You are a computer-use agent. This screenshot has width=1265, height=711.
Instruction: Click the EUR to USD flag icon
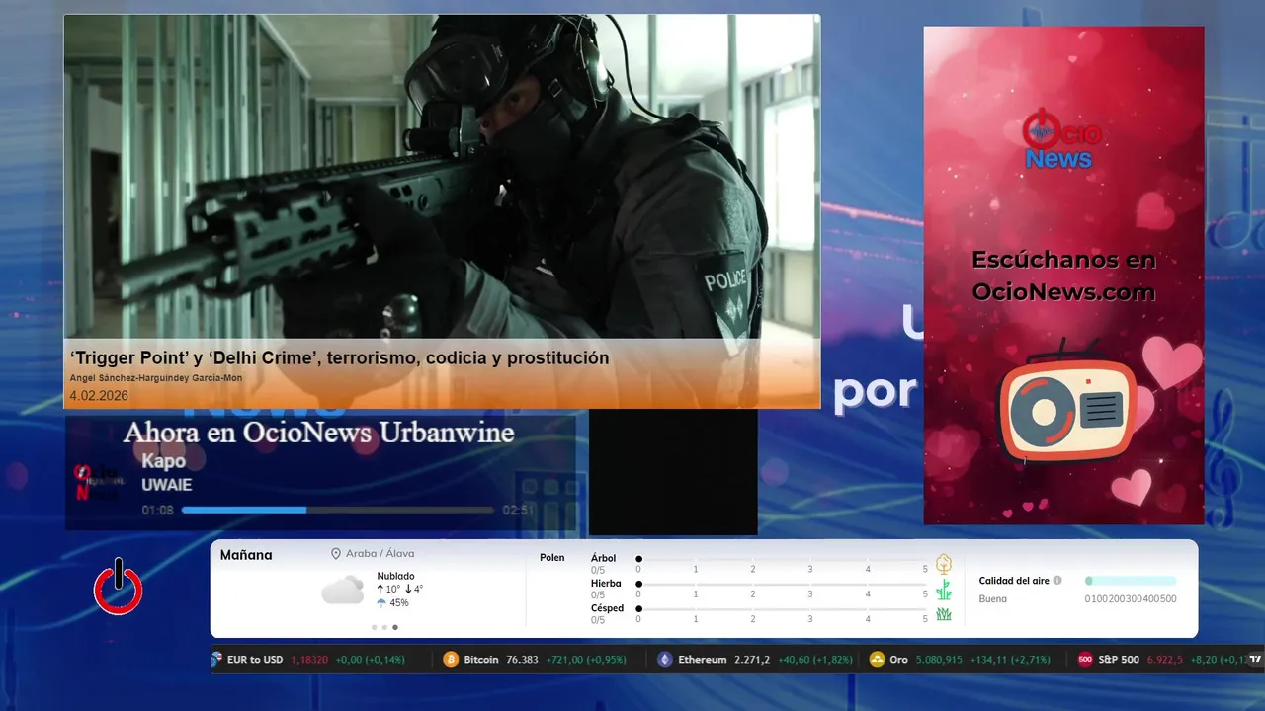216,660
